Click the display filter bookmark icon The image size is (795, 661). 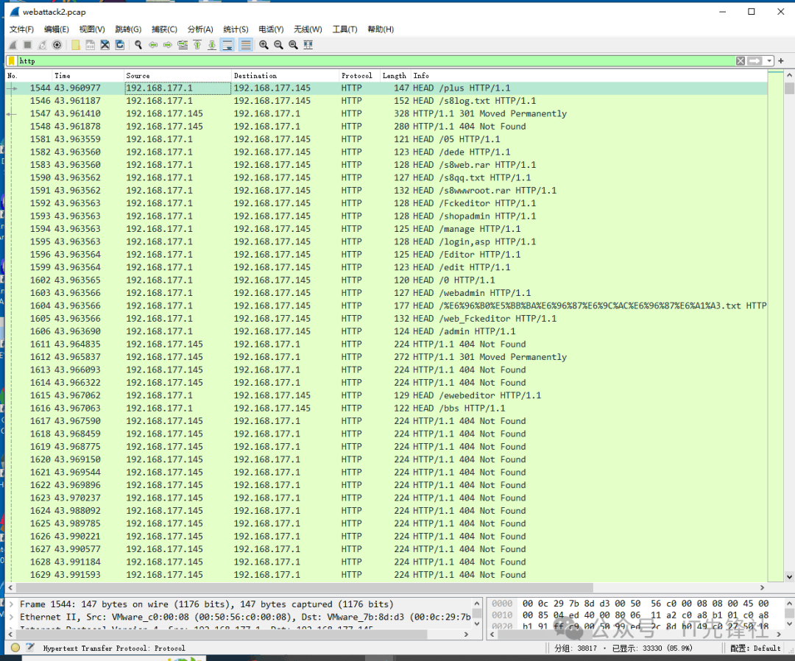coord(12,61)
